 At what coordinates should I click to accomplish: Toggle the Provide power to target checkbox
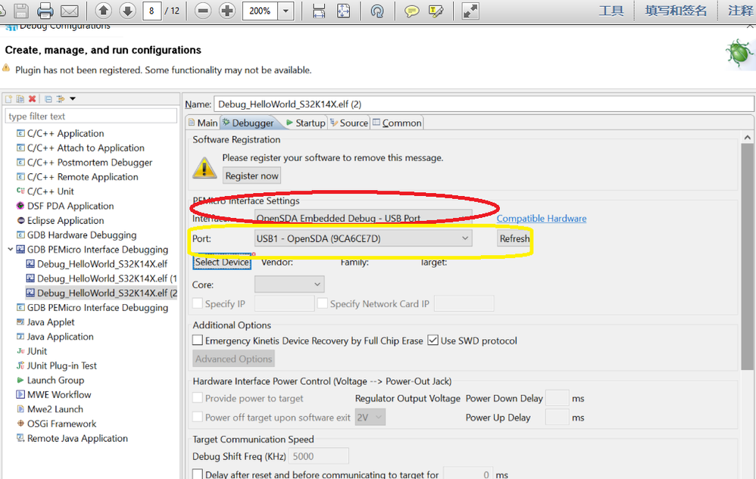pyautogui.click(x=198, y=397)
